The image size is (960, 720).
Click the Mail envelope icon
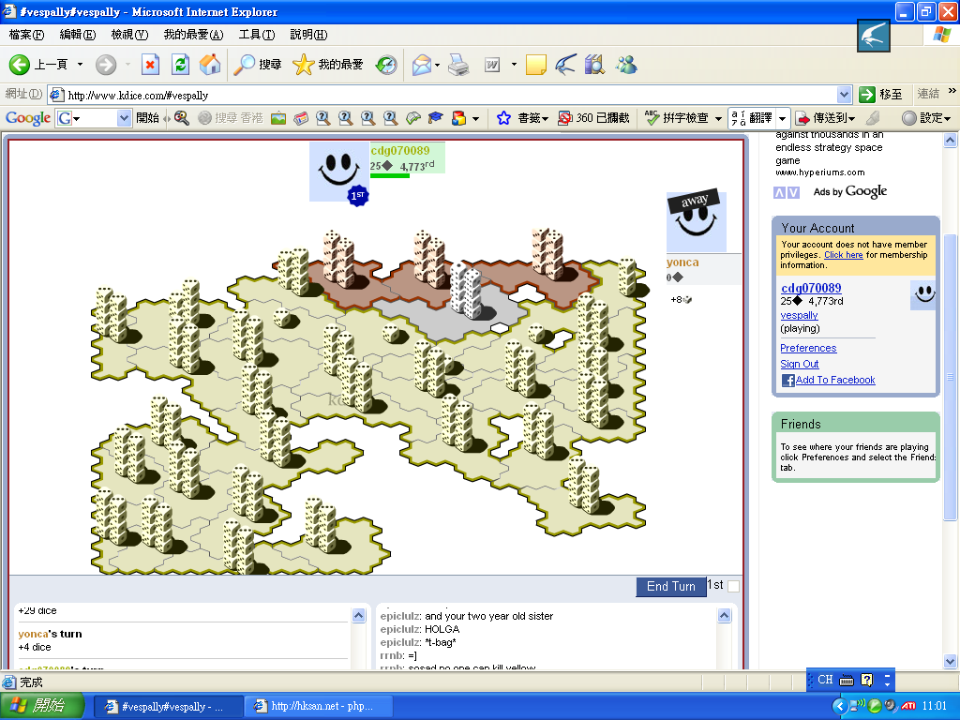tap(422, 65)
